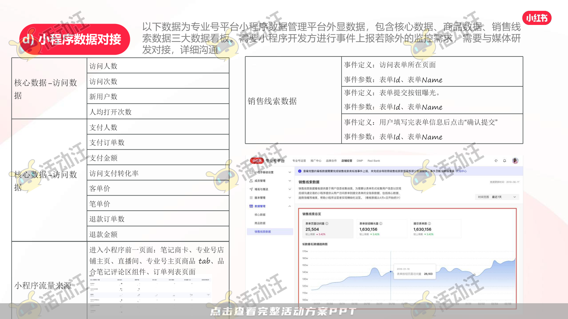Click the 退款金额 table cell
The width and height of the screenshot is (568, 319).
point(158,234)
